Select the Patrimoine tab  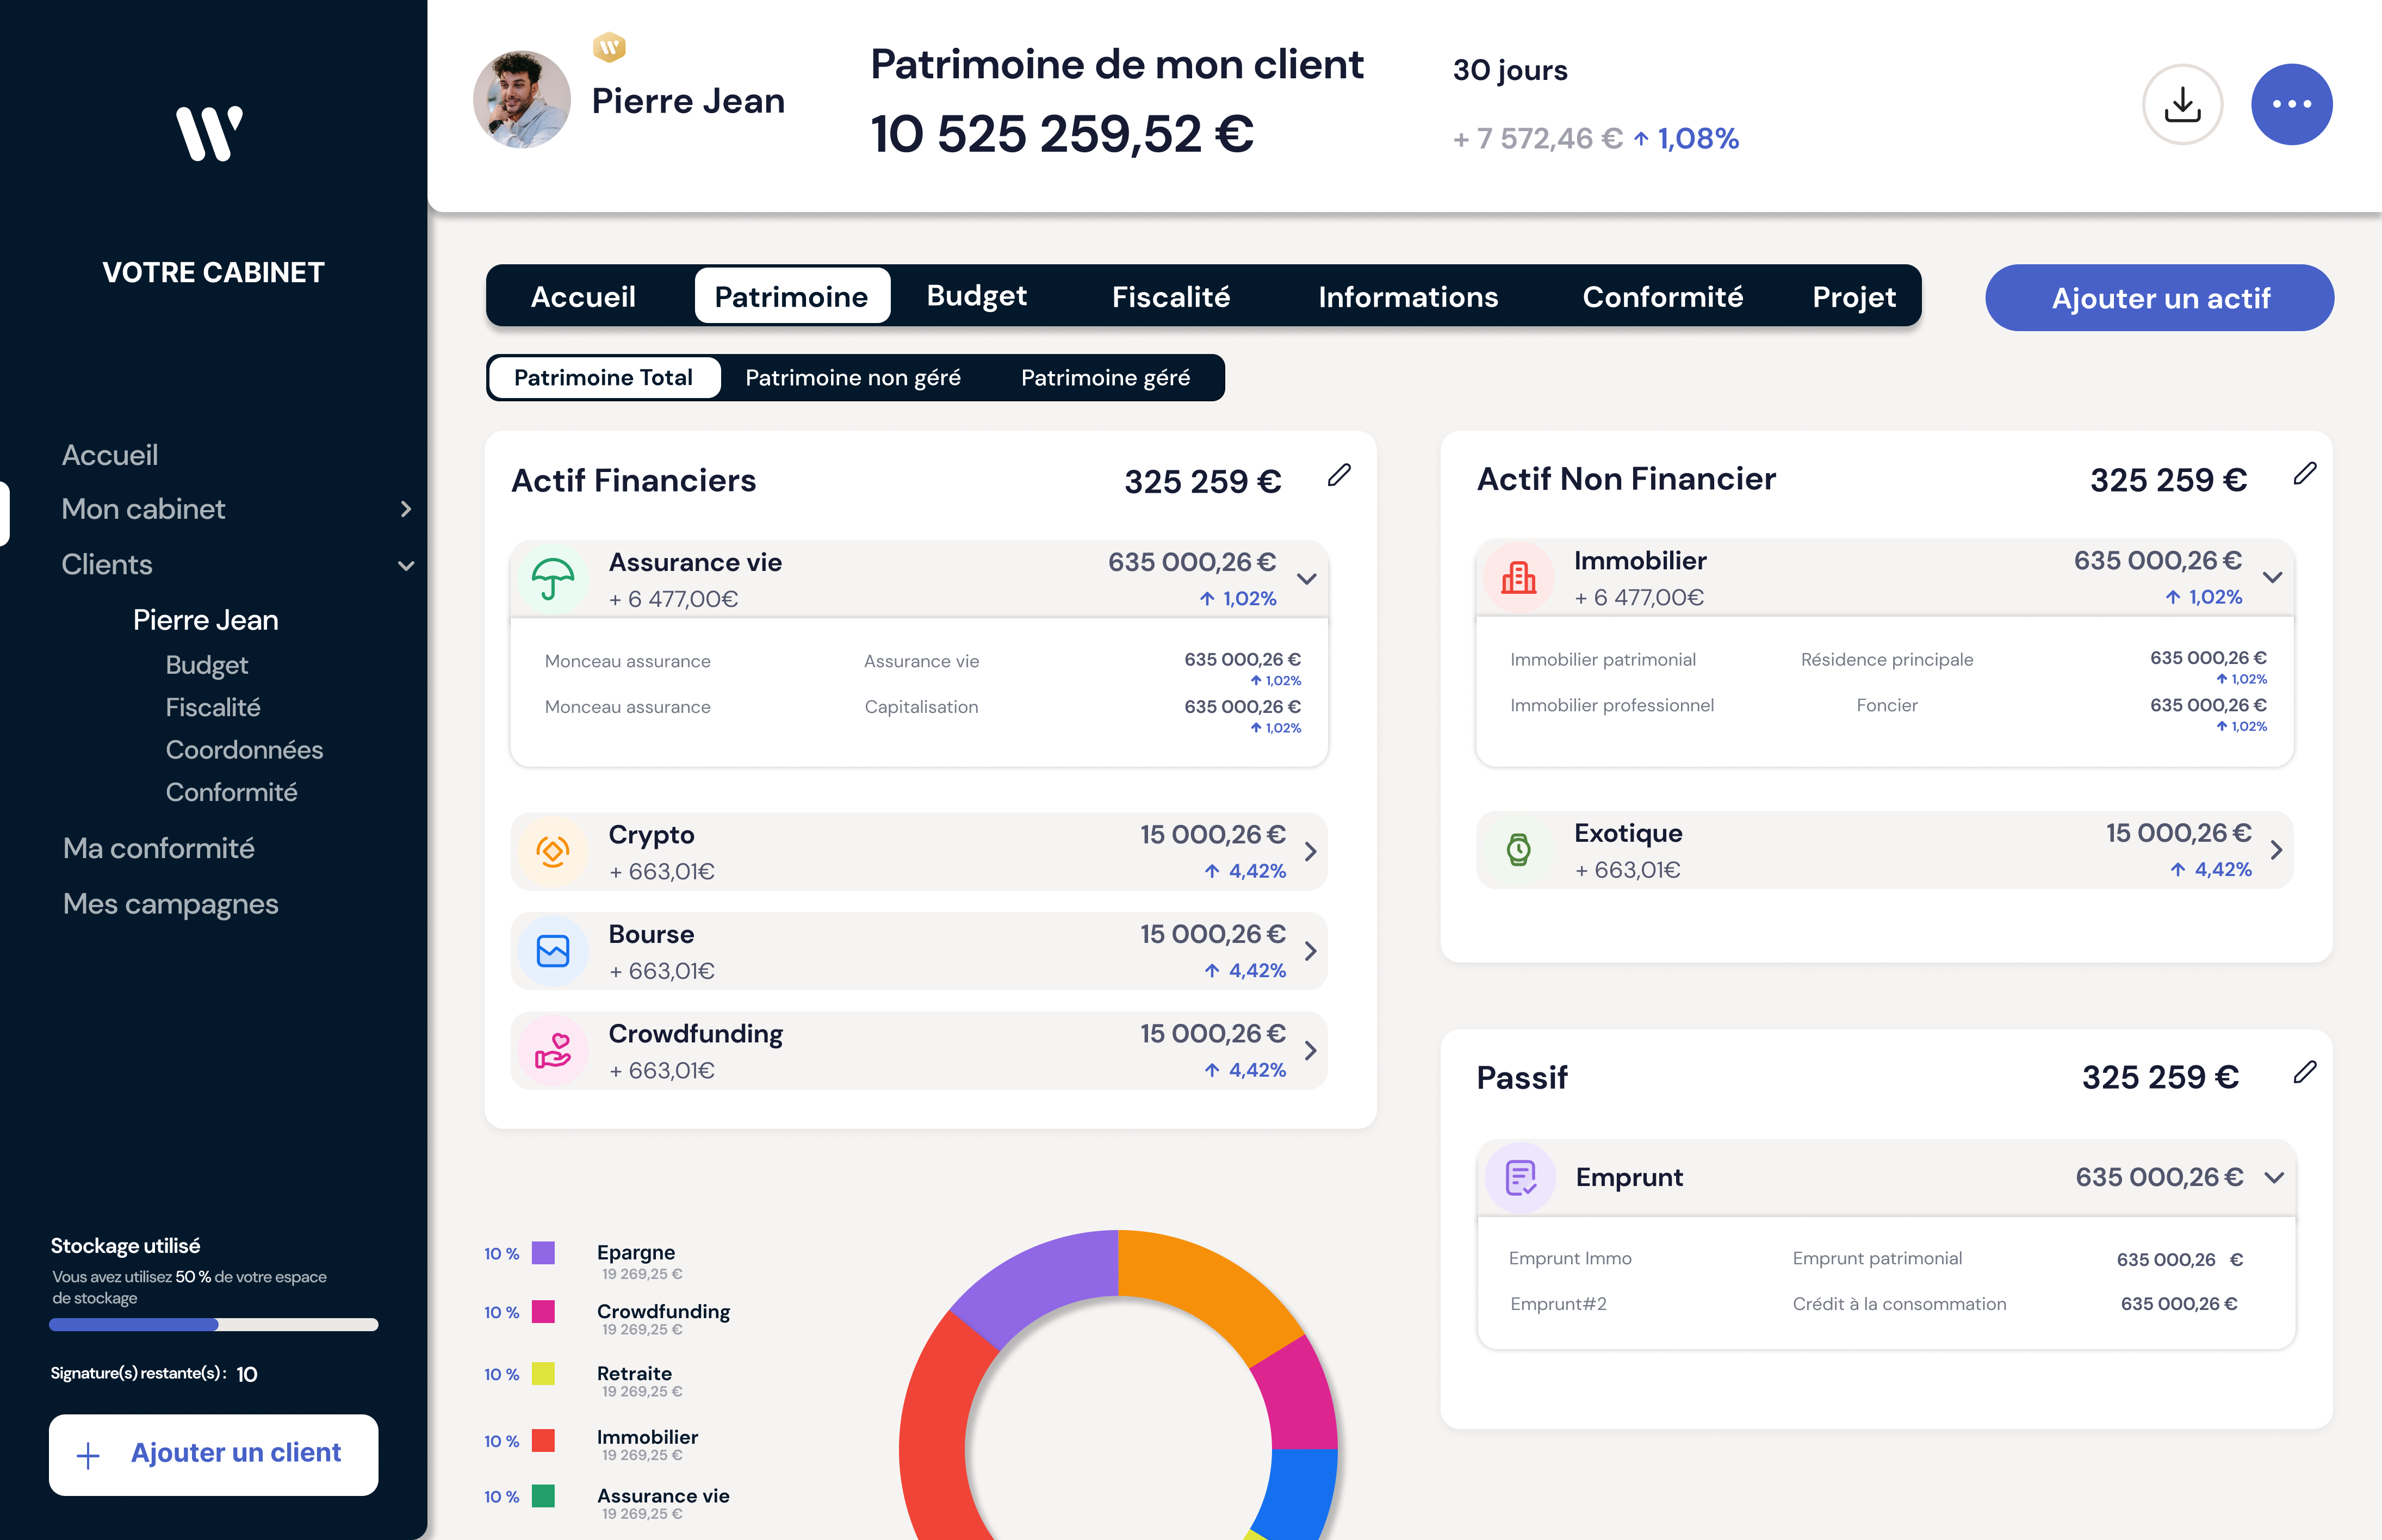tap(791, 296)
